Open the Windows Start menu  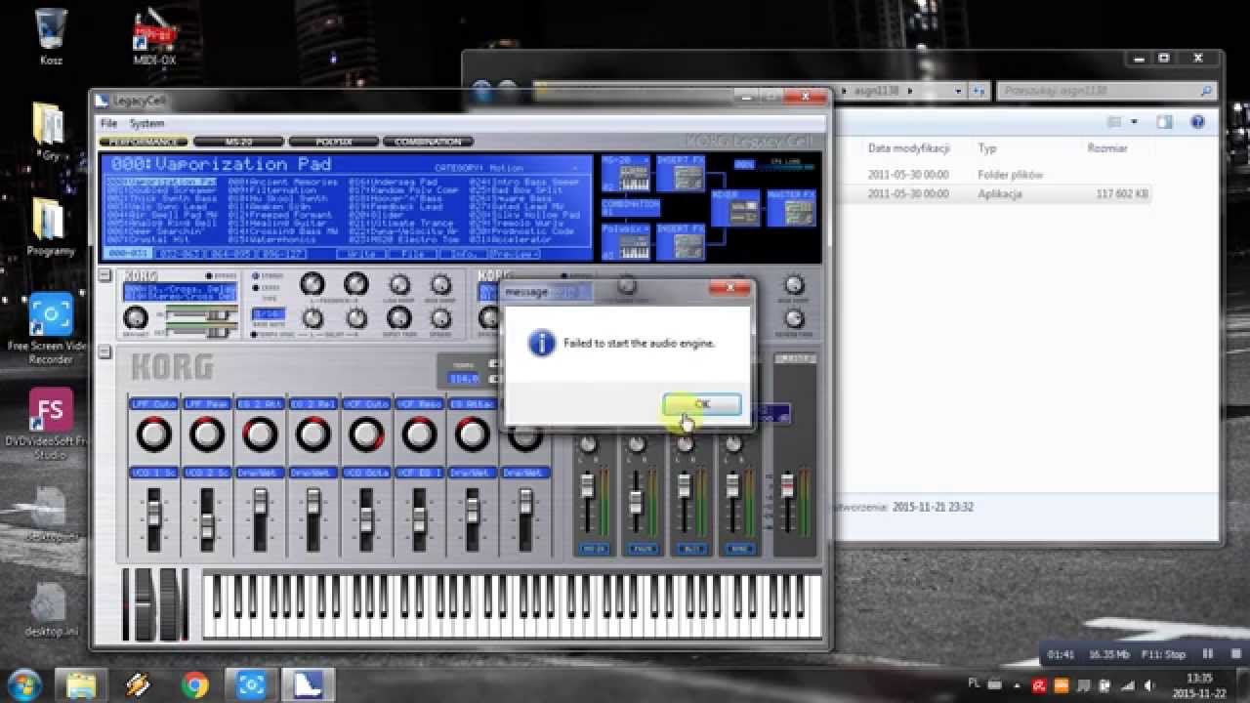[x=23, y=684]
